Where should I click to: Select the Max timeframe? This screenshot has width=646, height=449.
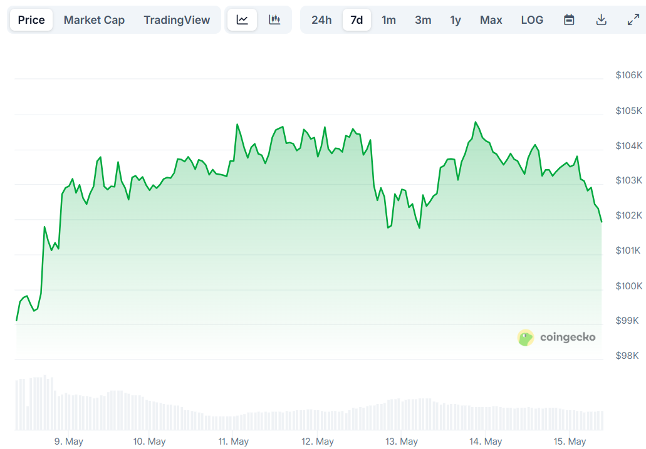click(x=491, y=19)
